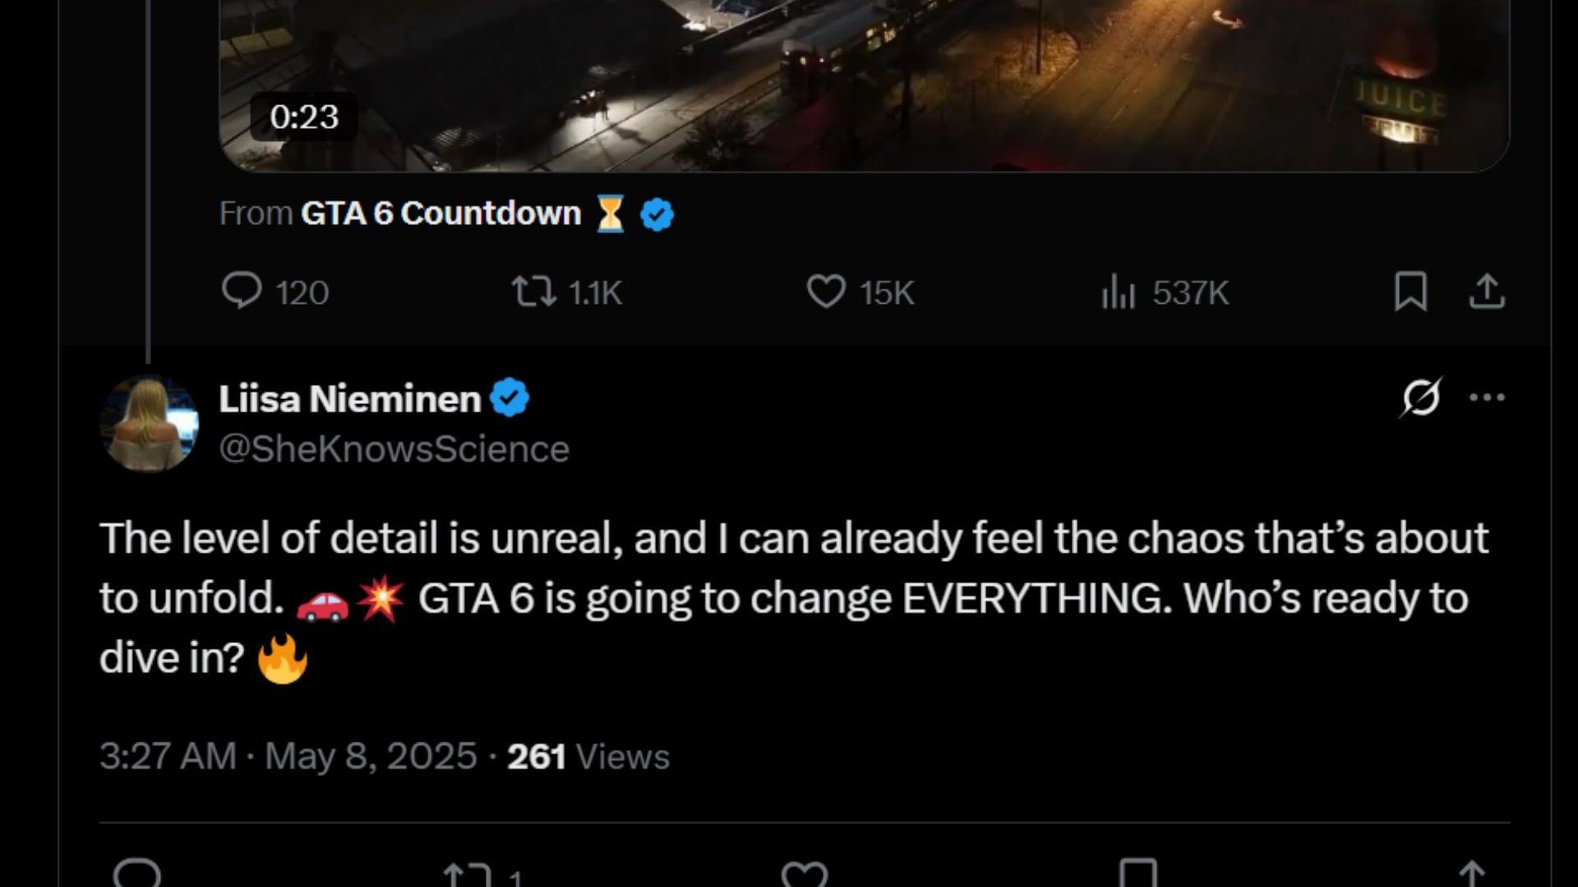Click the 261 Views count
Viewport: 1578px width, 887px height.
pyautogui.click(x=588, y=756)
